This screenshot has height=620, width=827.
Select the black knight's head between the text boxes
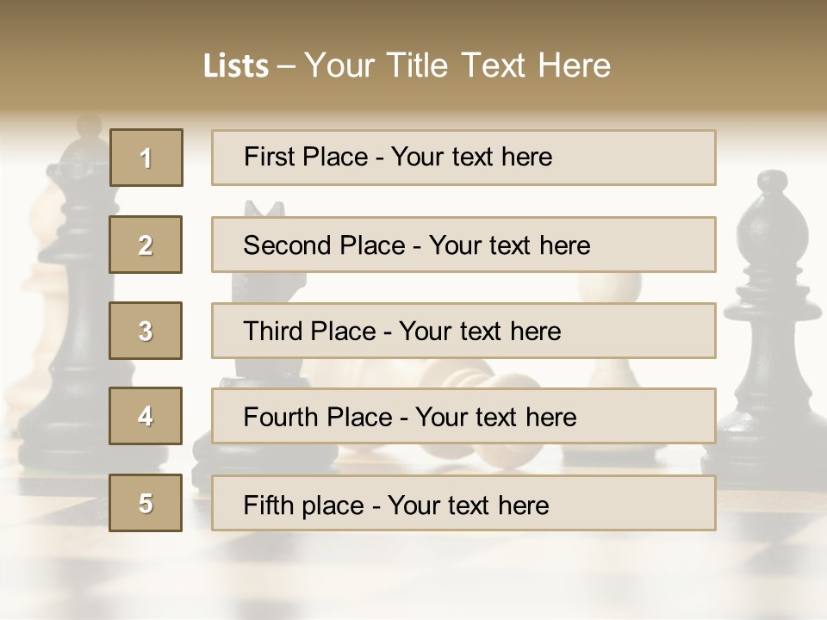coord(264,209)
